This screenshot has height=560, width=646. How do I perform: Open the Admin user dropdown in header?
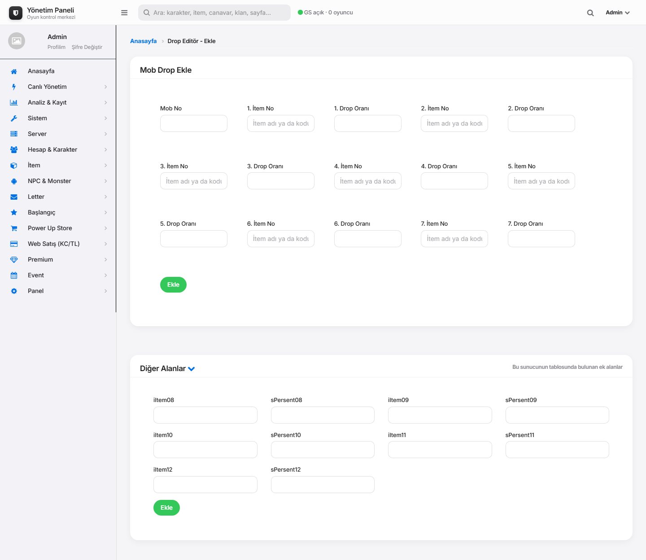[x=618, y=13]
